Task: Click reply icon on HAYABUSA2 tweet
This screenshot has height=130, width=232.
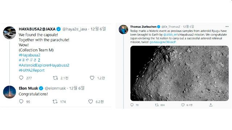Action: (x=21, y=78)
